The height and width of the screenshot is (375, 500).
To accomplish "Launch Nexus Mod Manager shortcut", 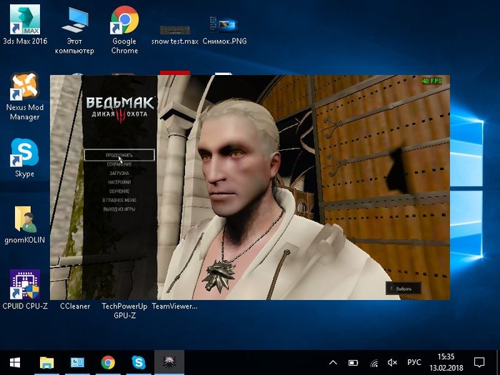I will point(24,88).
